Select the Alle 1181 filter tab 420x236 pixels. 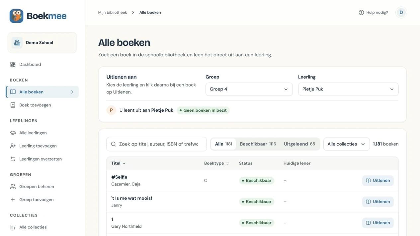coord(223,144)
